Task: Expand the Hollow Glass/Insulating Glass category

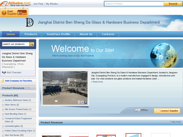Action: [x=3, y=131]
